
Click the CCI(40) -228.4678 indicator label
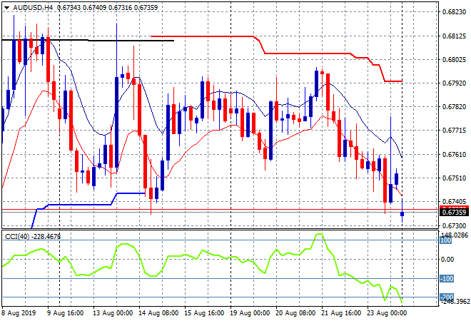33,237
